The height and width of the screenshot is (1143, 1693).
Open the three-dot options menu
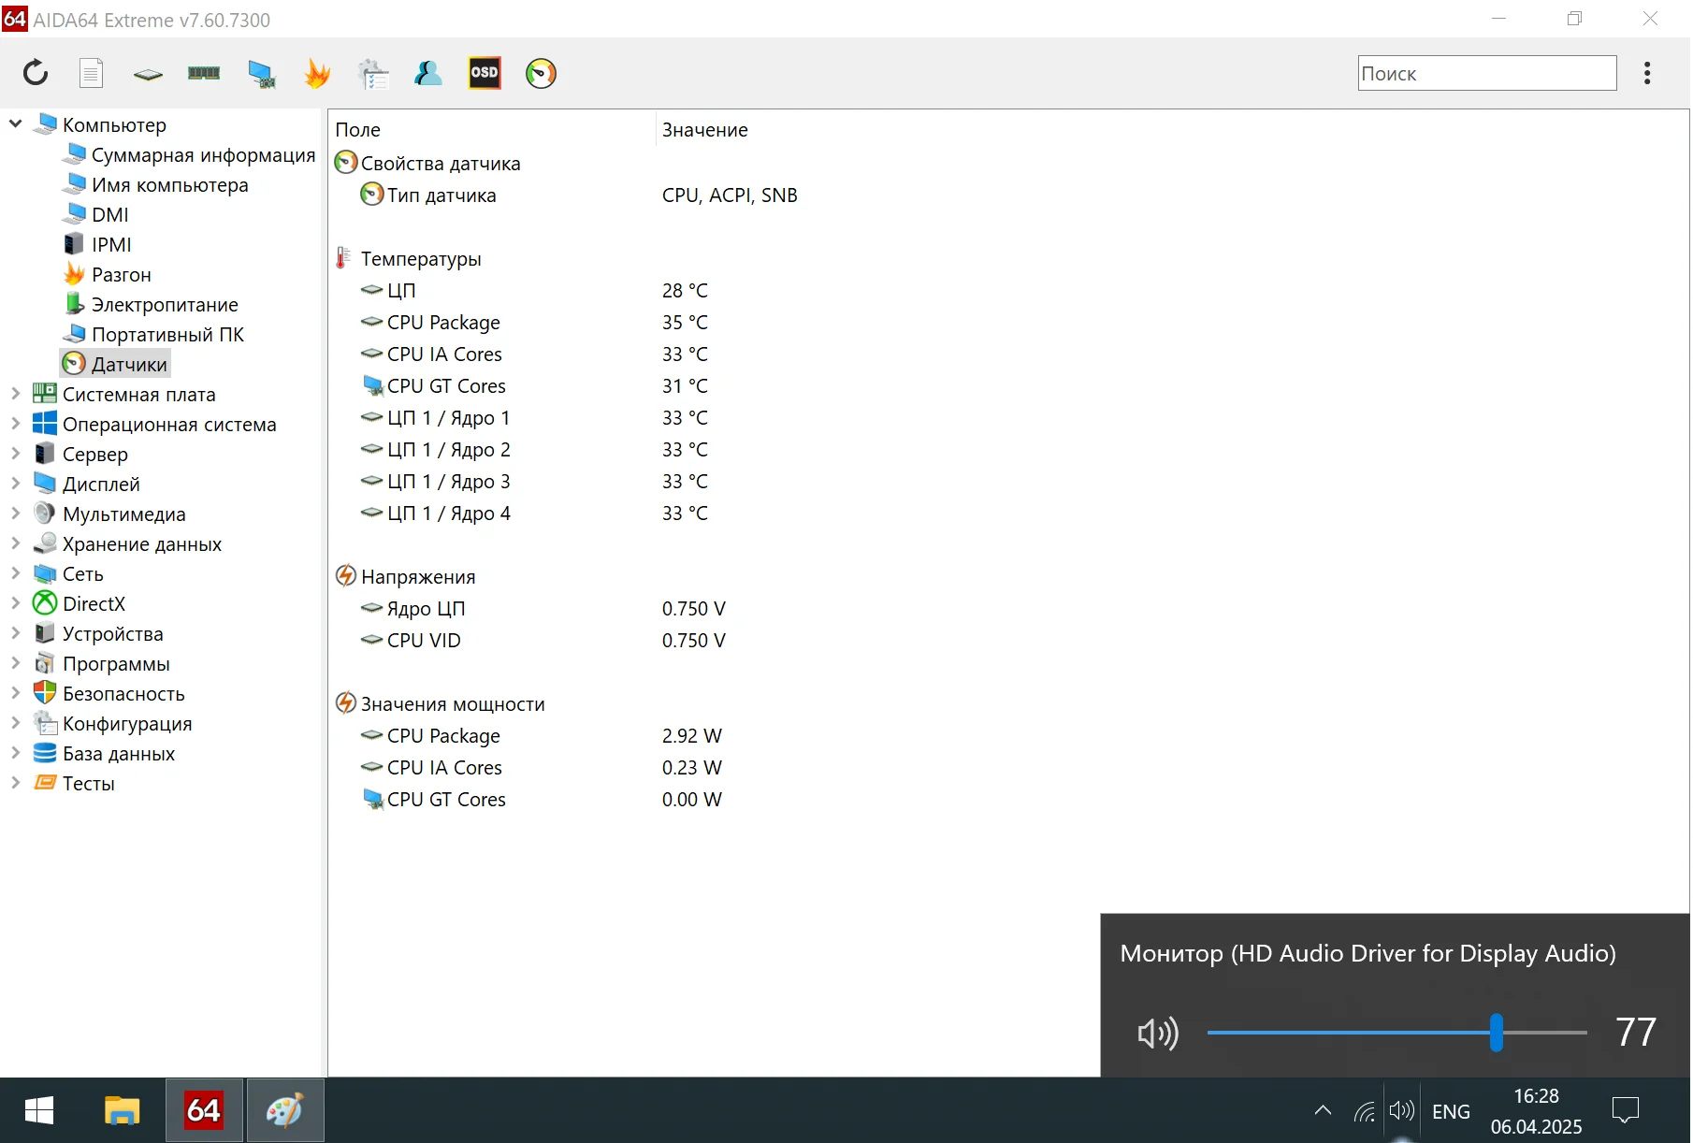click(x=1647, y=73)
